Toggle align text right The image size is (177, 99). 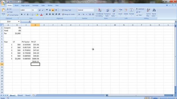point(53,14)
